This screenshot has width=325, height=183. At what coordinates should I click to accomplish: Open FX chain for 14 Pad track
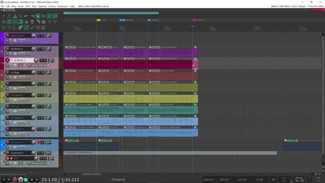tap(7, 111)
